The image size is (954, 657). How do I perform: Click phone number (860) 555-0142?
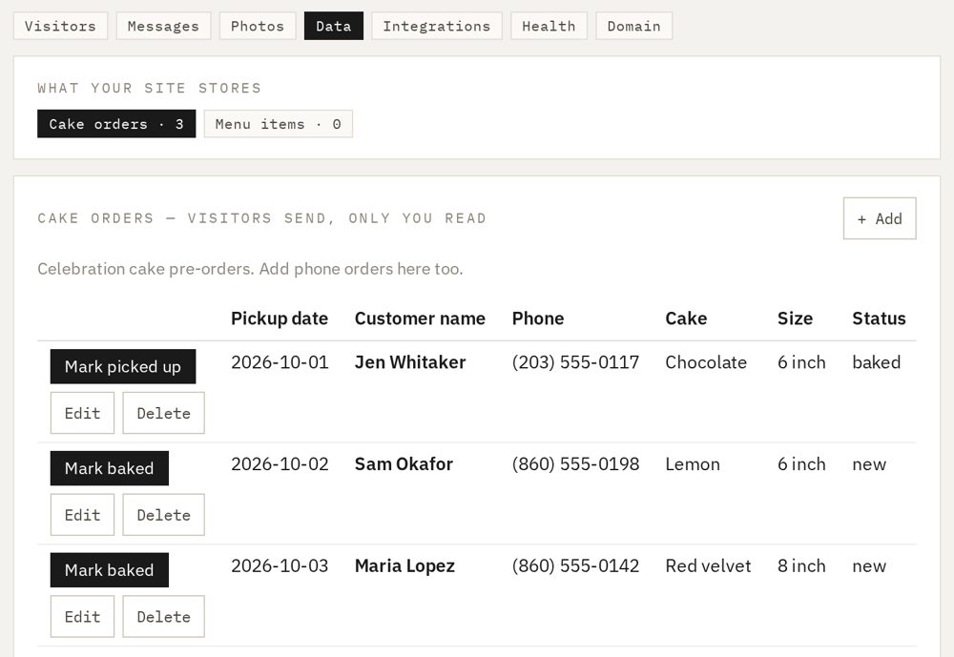575,565
